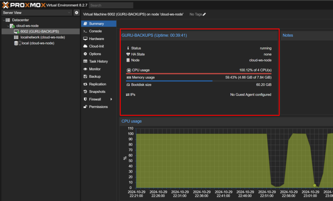Click the HA State heartbeat icon

128,54
